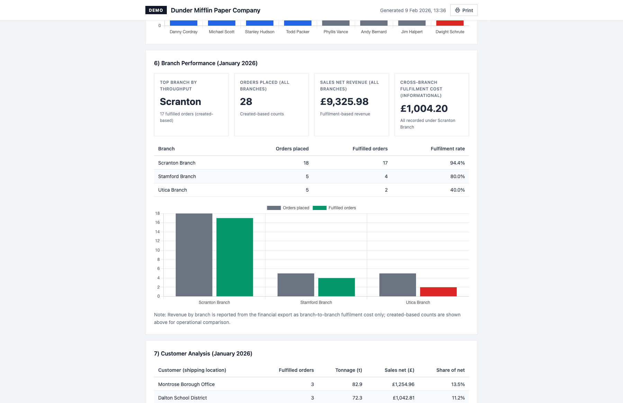Viewport: 623px width, 403px height.
Task: Select Scranton Branch gray orders placed bar
Action: (194, 255)
